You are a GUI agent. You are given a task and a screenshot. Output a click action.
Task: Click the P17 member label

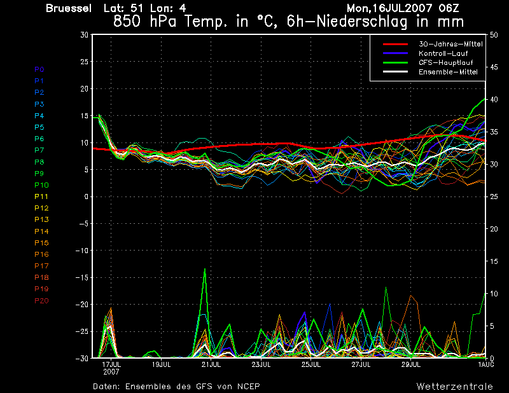(41, 266)
